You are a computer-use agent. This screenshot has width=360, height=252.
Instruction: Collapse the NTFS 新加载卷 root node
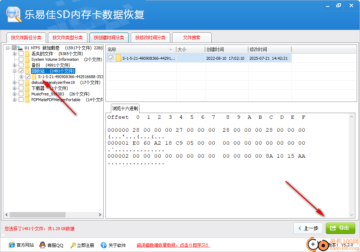click(8, 48)
